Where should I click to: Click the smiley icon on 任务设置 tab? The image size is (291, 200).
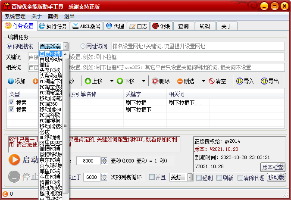point(8,25)
